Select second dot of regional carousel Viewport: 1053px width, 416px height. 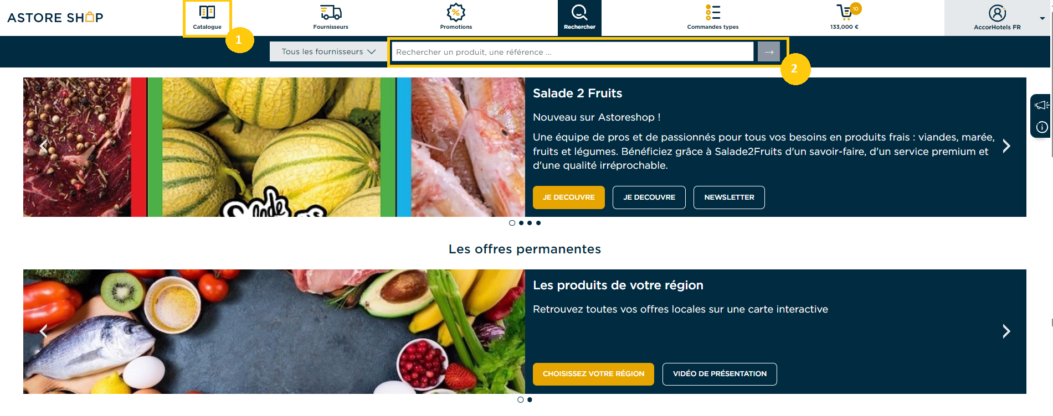pyautogui.click(x=530, y=399)
